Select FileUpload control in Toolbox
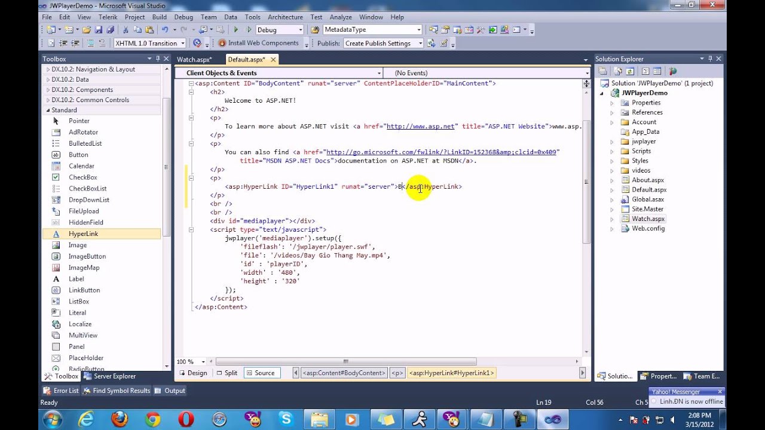Image resolution: width=765 pixels, height=430 pixels. point(102,211)
